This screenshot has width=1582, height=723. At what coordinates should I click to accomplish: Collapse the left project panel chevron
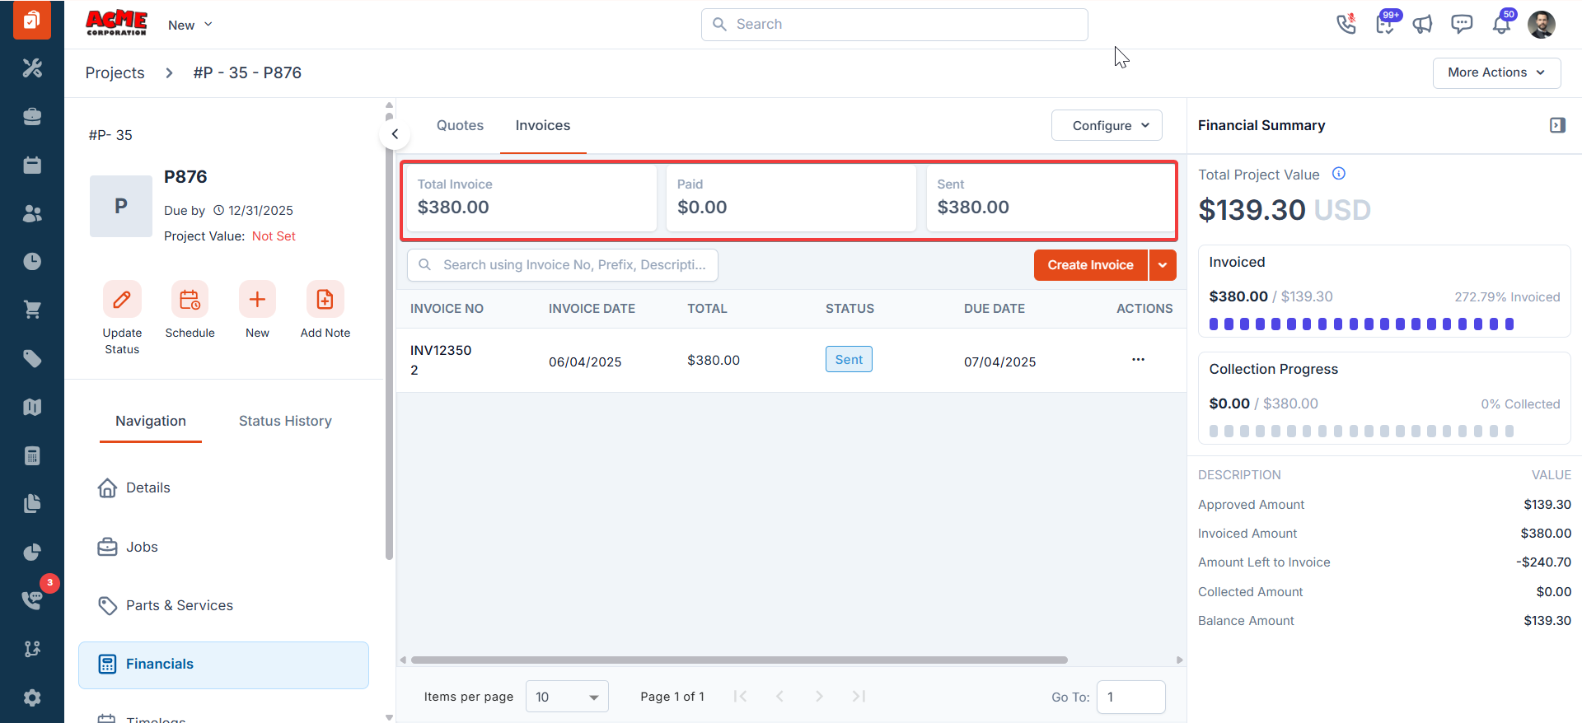pyautogui.click(x=395, y=134)
